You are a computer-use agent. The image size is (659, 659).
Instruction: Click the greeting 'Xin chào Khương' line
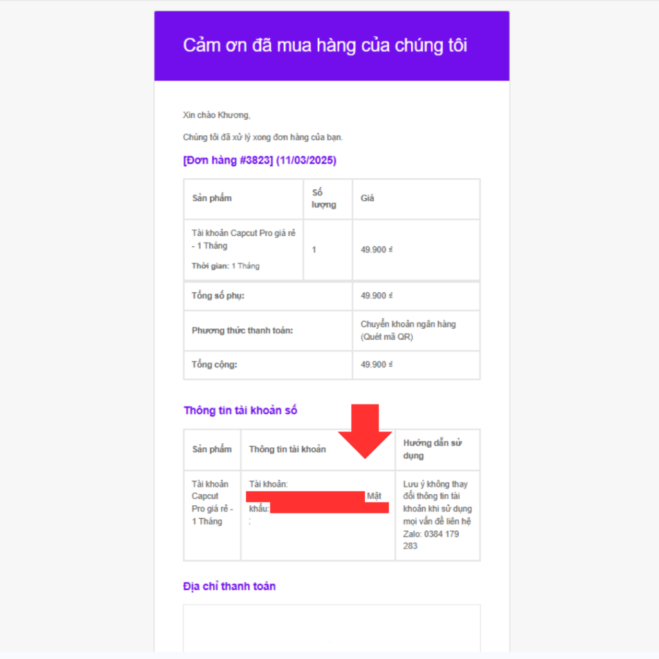(x=216, y=115)
